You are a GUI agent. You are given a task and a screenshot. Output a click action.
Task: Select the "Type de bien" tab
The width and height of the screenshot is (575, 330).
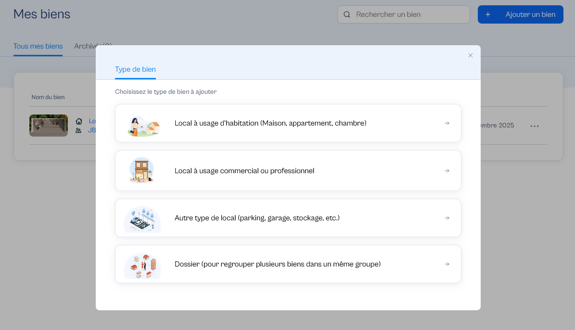(x=135, y=69)
